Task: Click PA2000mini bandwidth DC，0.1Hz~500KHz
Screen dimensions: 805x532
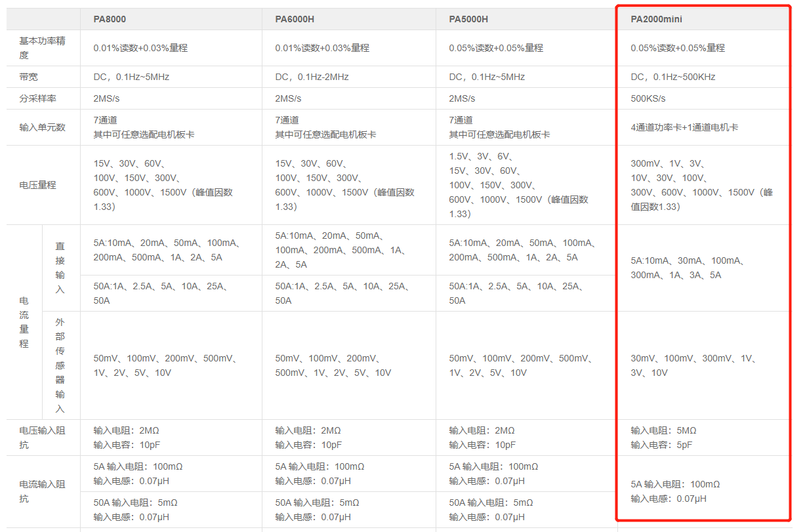Action: [673, 77]
